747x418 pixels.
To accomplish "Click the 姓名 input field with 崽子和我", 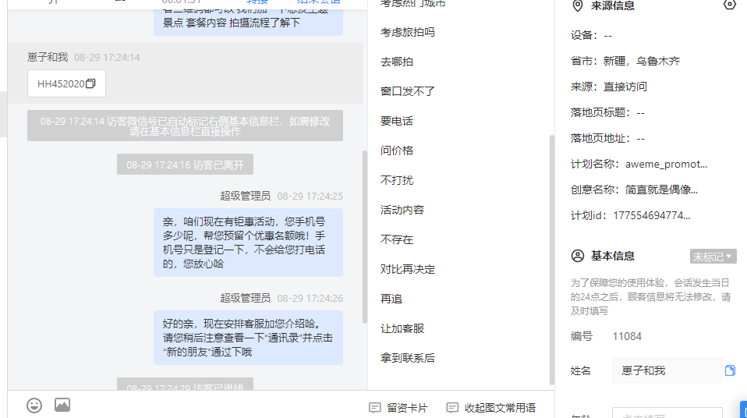I will 667,370.
